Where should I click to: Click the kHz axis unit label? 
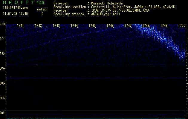point(3,24)
